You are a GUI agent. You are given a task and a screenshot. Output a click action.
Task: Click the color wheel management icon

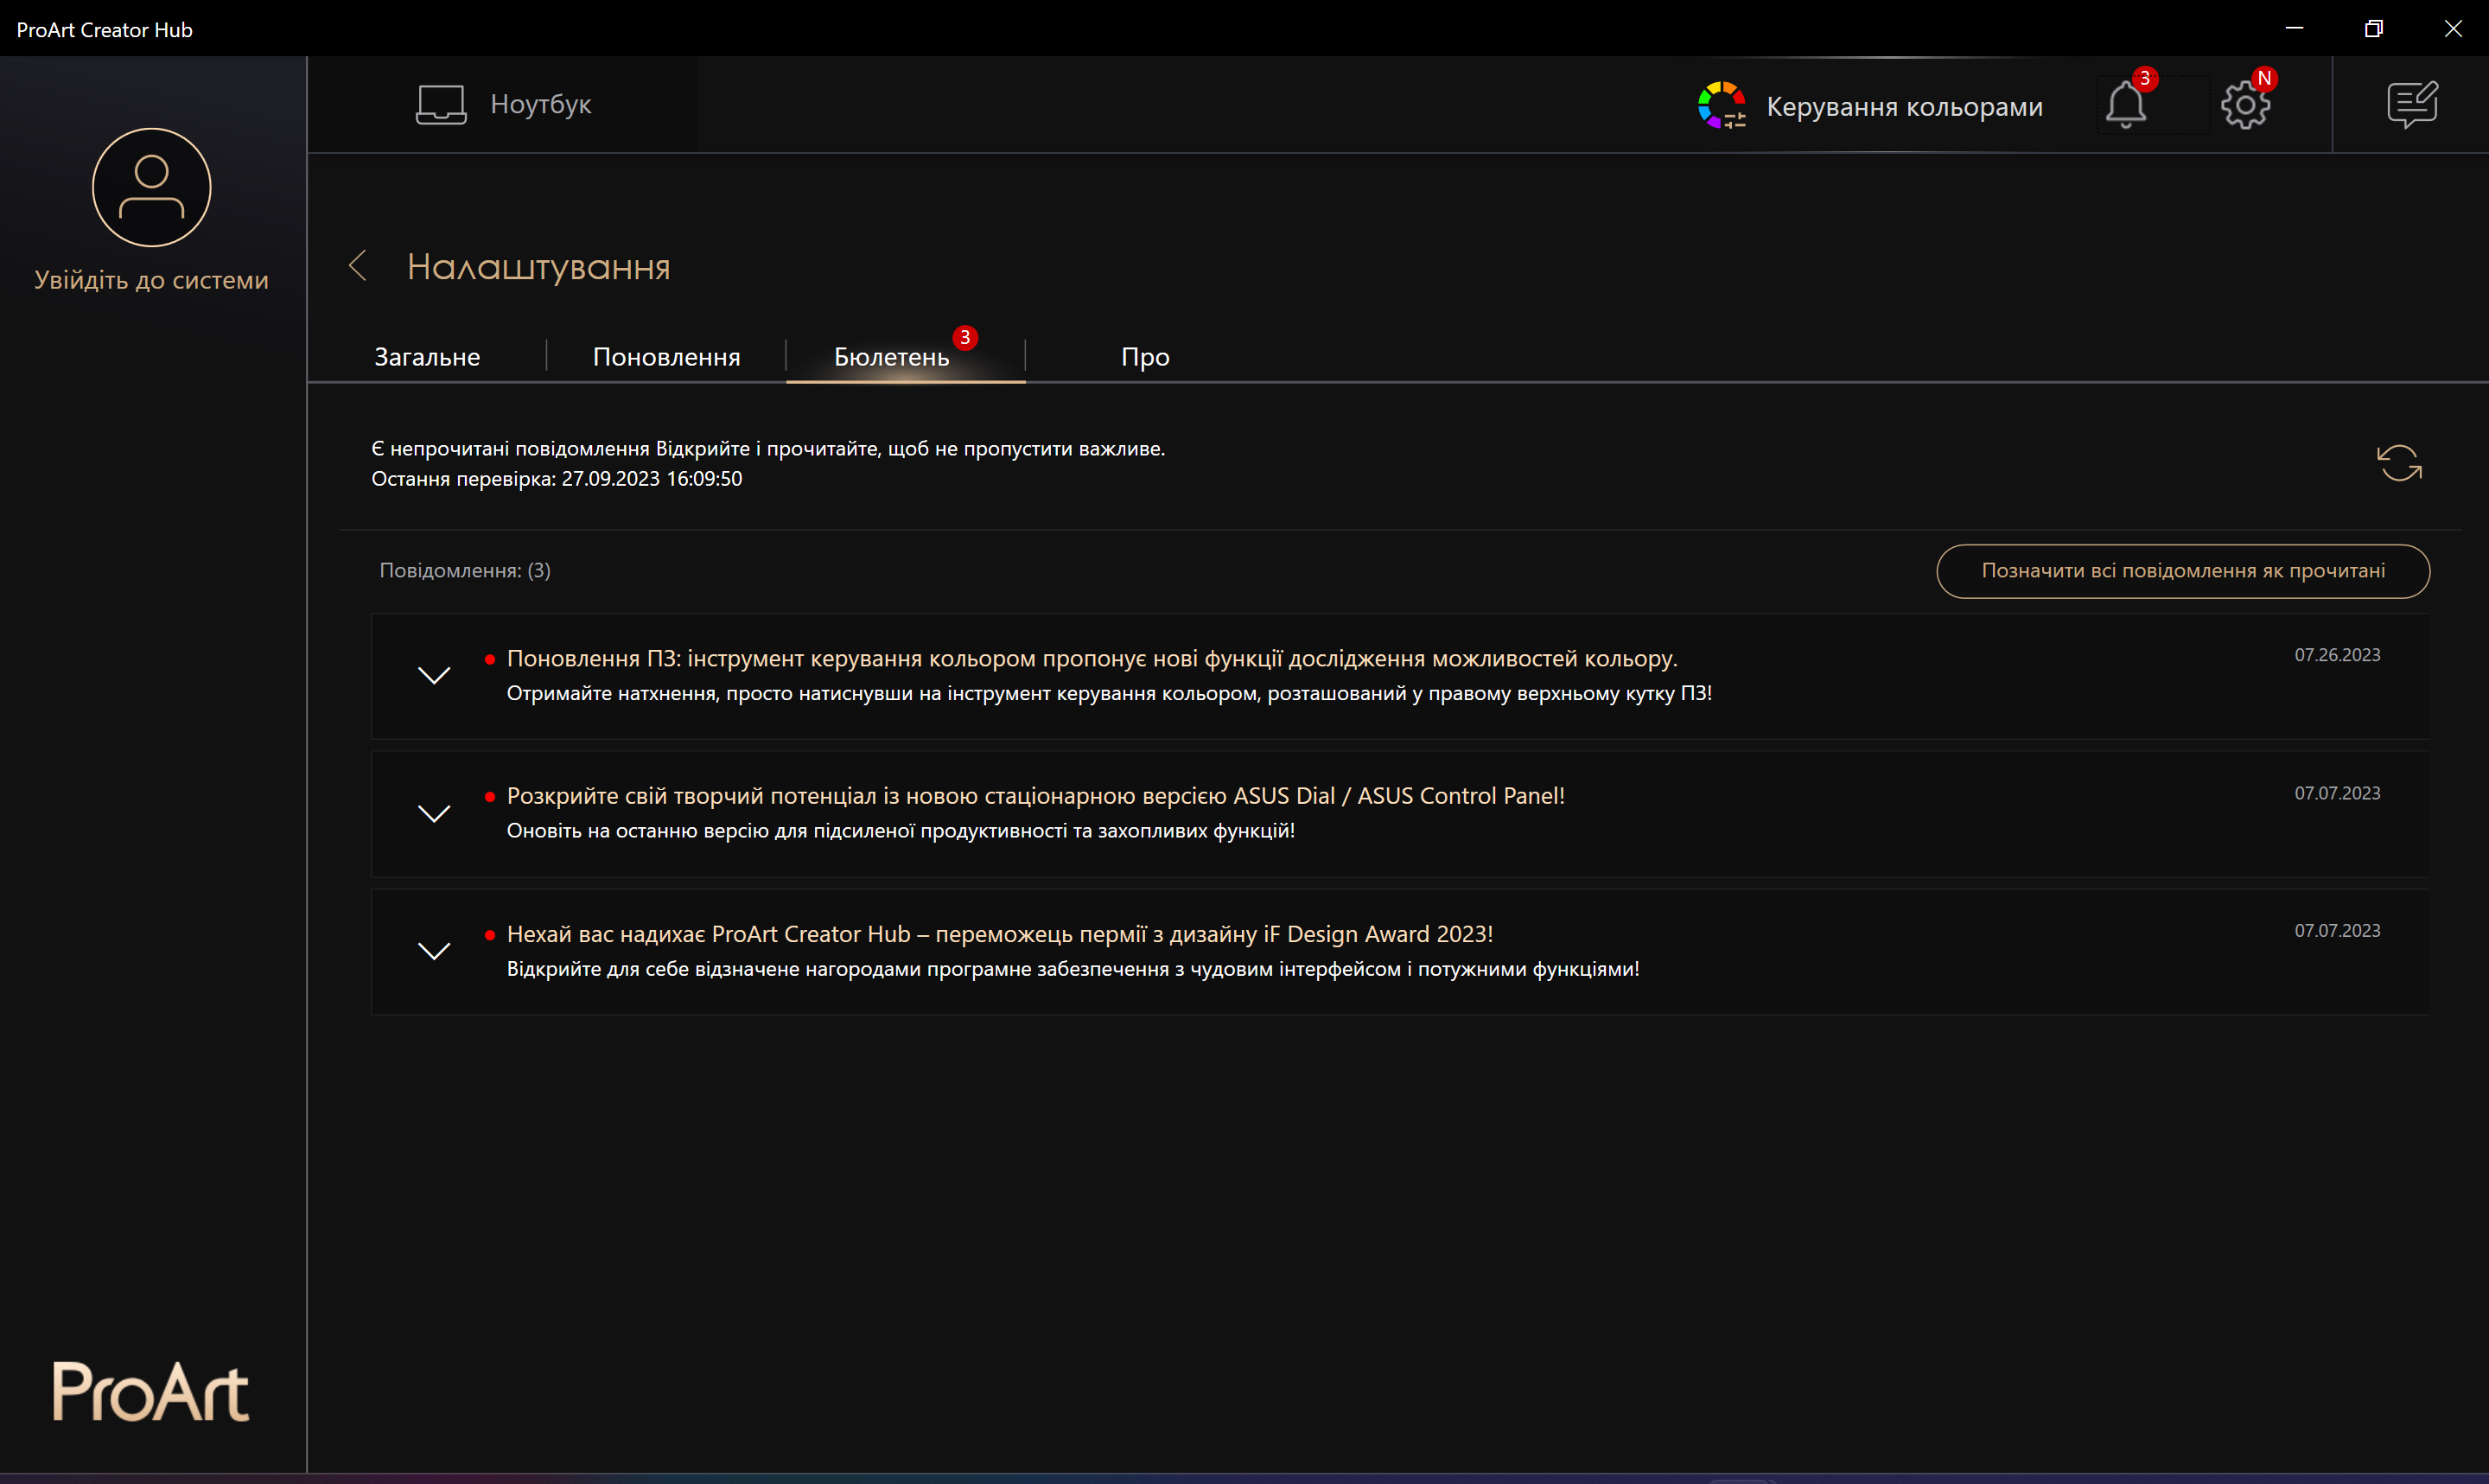point(1722,105)
